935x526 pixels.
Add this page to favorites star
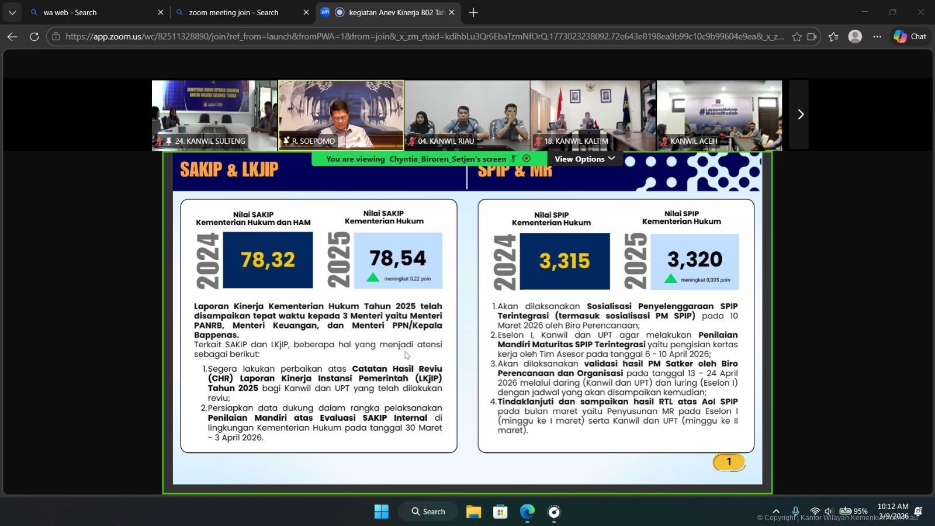coord(797,36)
